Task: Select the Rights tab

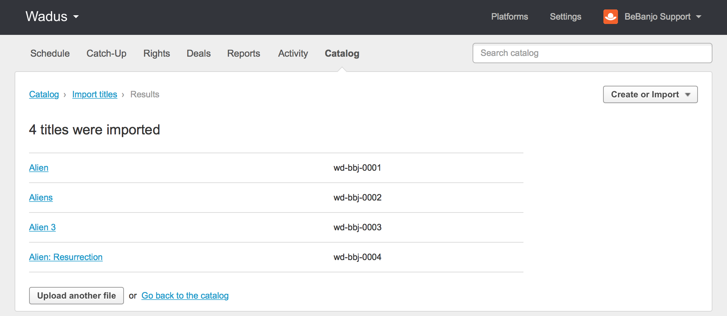Action: [156, 53]
